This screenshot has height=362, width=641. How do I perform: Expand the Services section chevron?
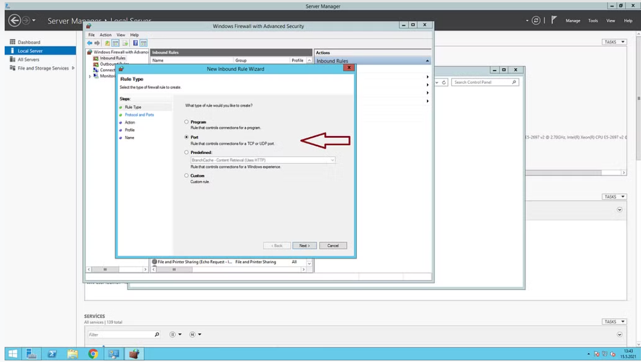[x=619, y=335]
